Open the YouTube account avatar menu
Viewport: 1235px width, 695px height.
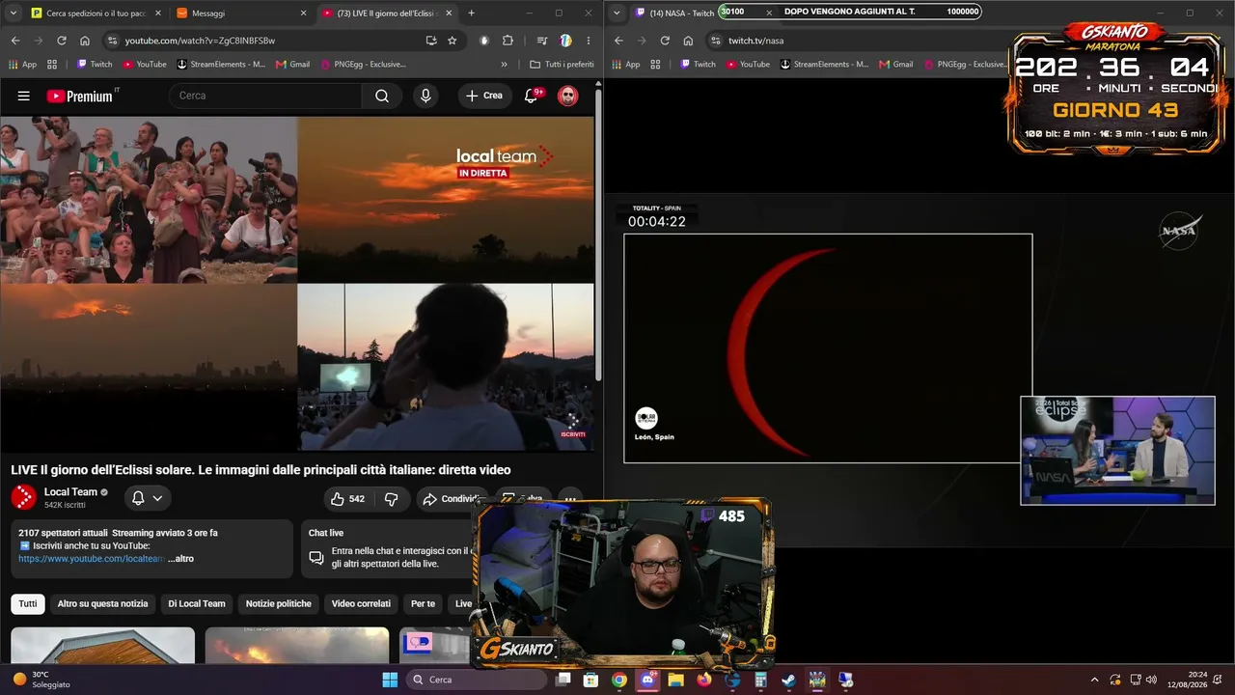(568, 96)
